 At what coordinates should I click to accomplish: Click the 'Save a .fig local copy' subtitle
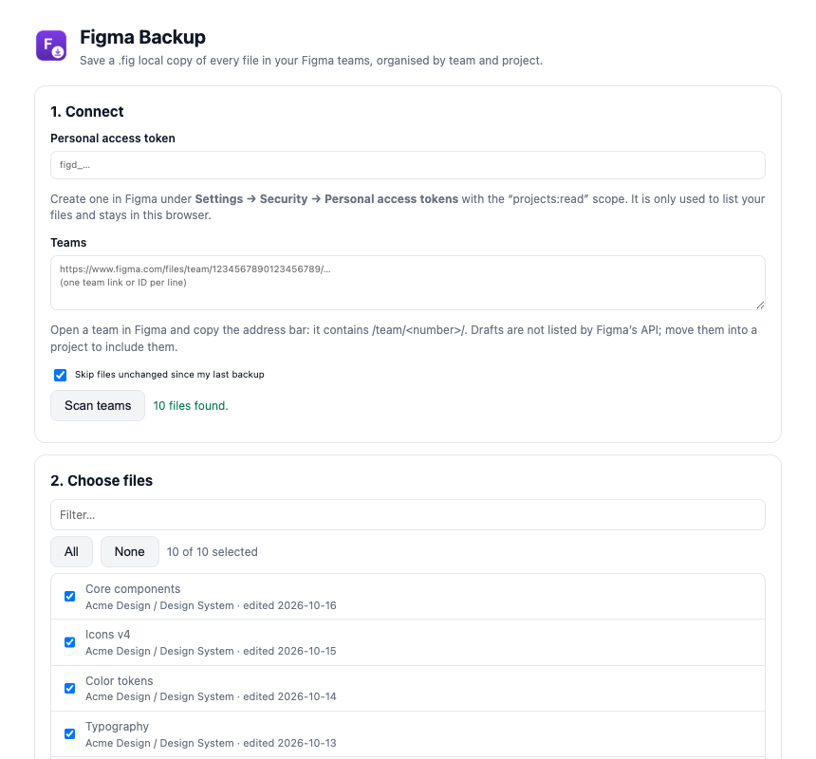(311, 61)
